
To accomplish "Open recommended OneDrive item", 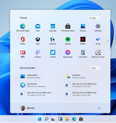I will (x=75, y=76).
